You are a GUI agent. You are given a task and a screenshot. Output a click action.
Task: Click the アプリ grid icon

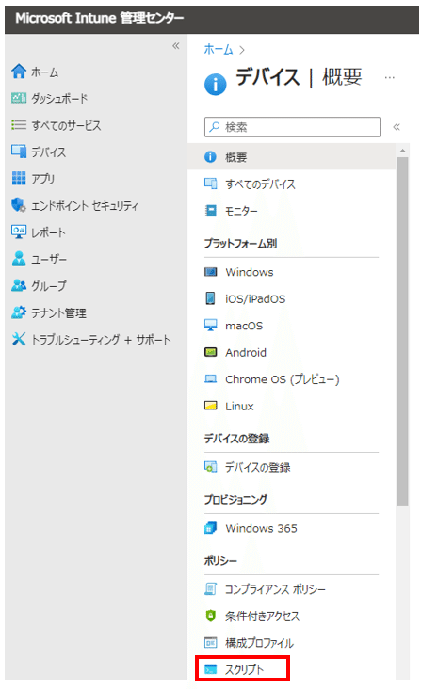19,179
